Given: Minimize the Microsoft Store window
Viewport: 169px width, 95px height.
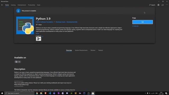Looking at the screenshot, I should (x=159, y=1).
